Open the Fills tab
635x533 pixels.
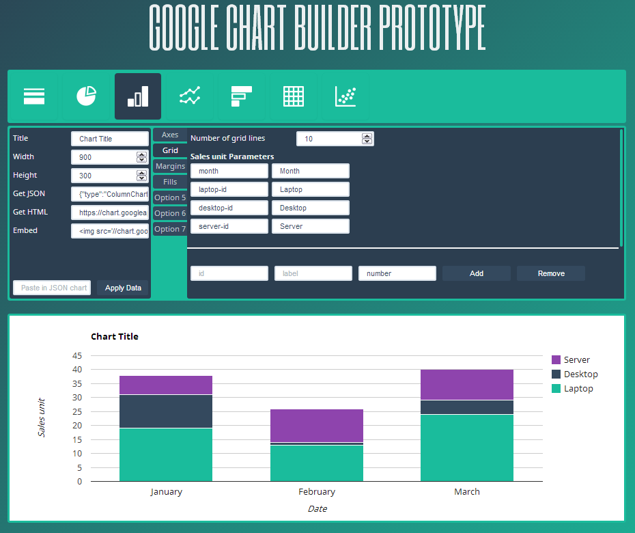pos(170,182)
